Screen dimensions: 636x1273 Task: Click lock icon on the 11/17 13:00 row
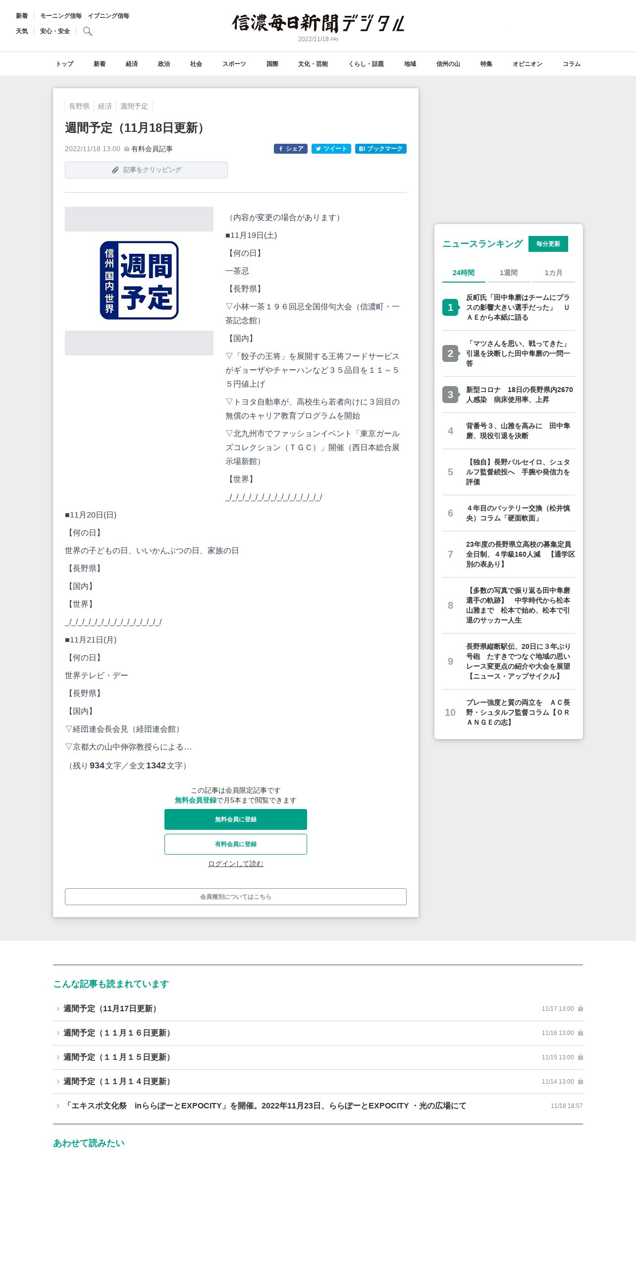581,1008
